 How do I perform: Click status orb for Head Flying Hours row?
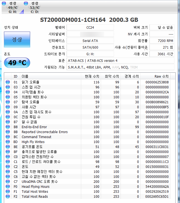tap(8, 186)
